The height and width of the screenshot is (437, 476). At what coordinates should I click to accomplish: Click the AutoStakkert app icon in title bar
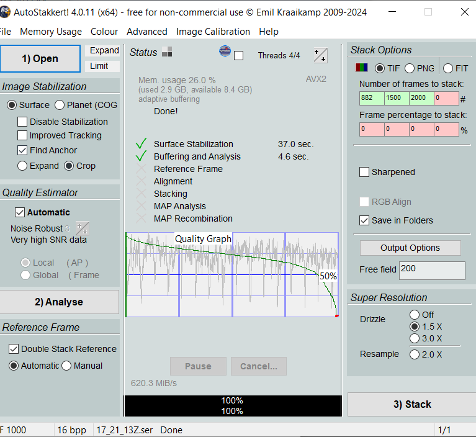click(4, 12)
